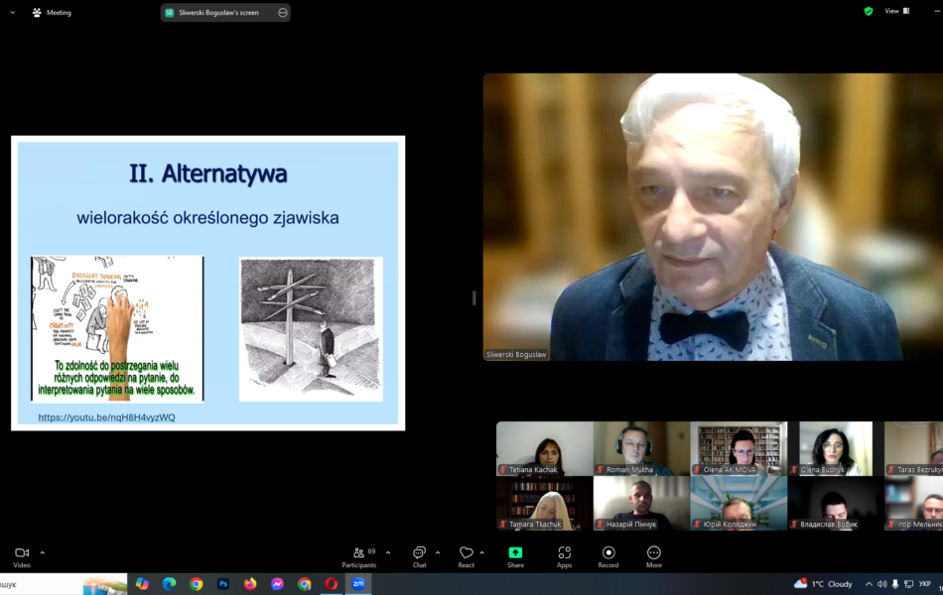Open the React heart menu
This screenshot has height=595, width=943.
467,557
